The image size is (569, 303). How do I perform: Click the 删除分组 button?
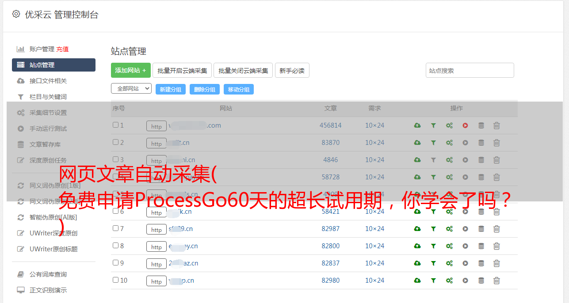(x=205, y=89)
